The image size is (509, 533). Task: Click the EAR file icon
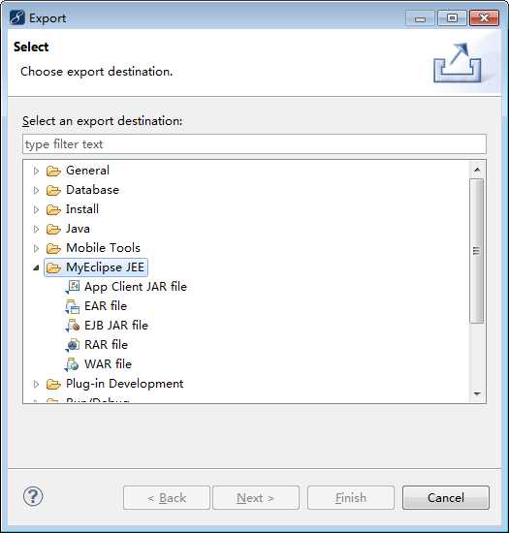coord(72,306)
